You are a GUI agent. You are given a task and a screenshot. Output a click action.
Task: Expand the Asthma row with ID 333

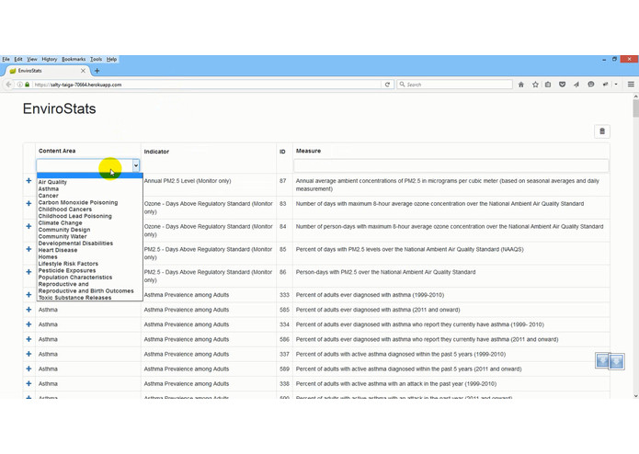[x=29, y=294]
